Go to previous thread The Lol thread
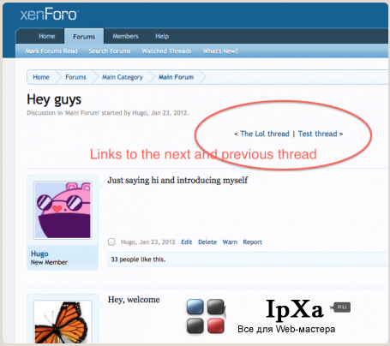 click(x=265, y=134)
